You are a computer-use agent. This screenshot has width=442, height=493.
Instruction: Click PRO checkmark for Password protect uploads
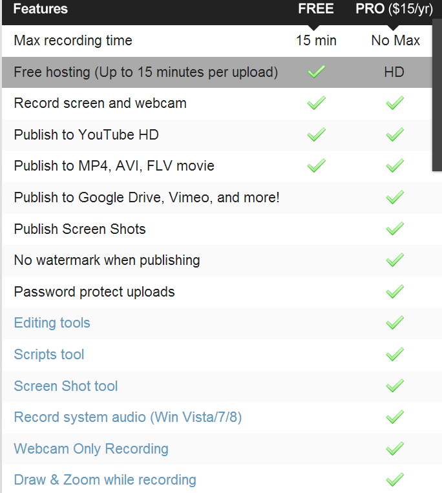(x=395, y=291)
